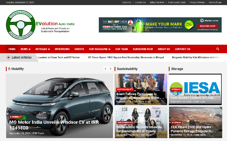The width and height of the screenshot is (227, 141).
Task: Click EVM Team author under MG Motor article
Action: [x=38, y=133]
